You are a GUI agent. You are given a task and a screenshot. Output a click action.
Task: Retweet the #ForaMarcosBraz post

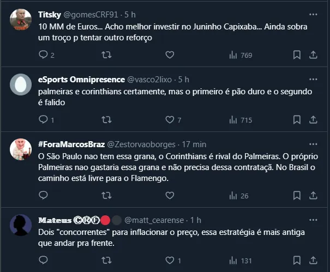click(107, 195)
